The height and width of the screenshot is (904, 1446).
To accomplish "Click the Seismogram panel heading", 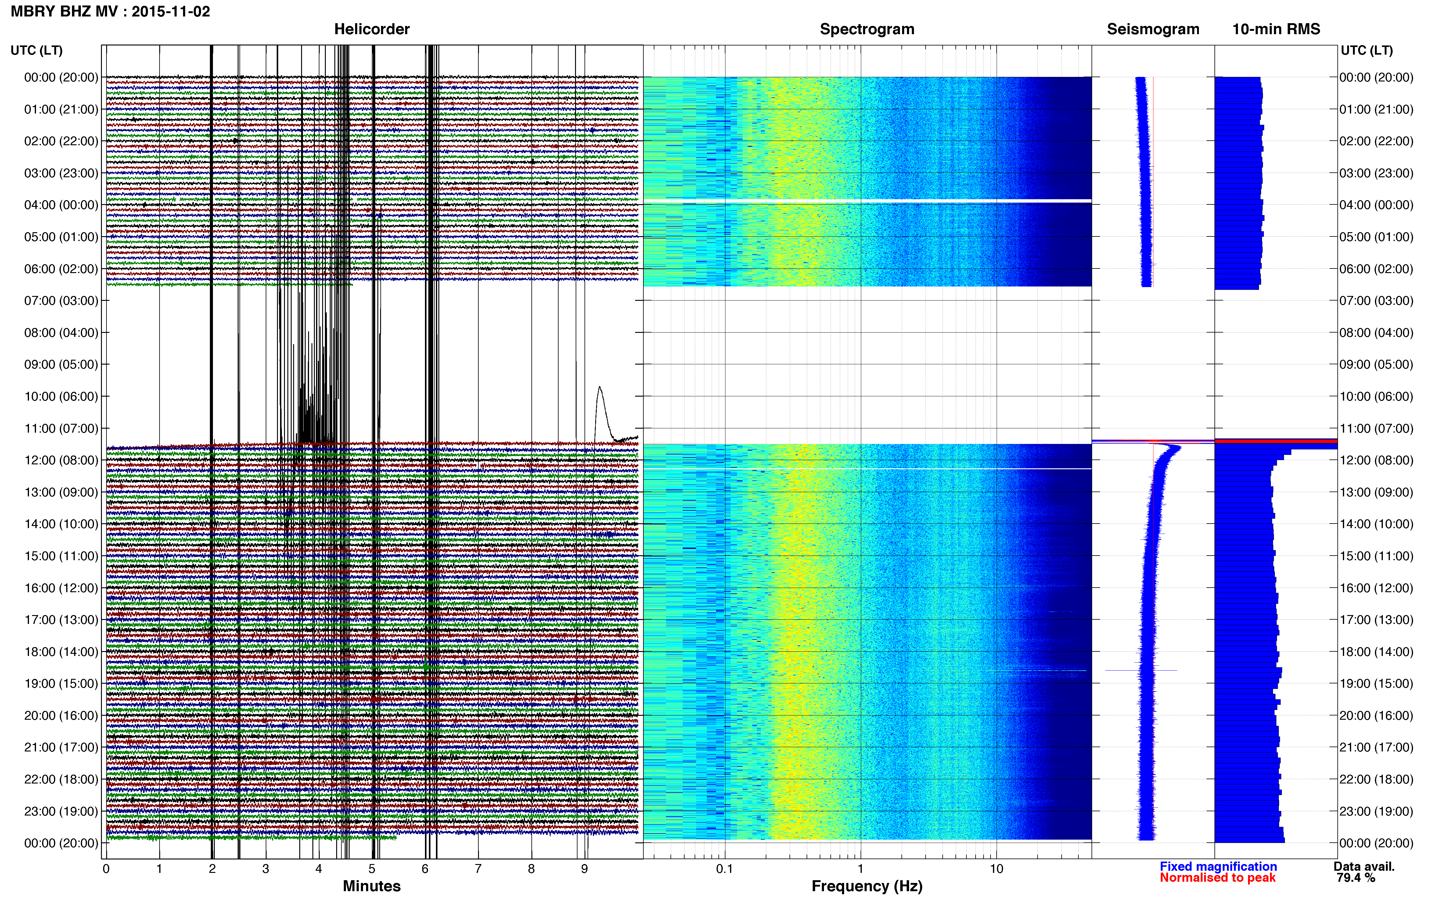I will click(x=1153, y=29).
